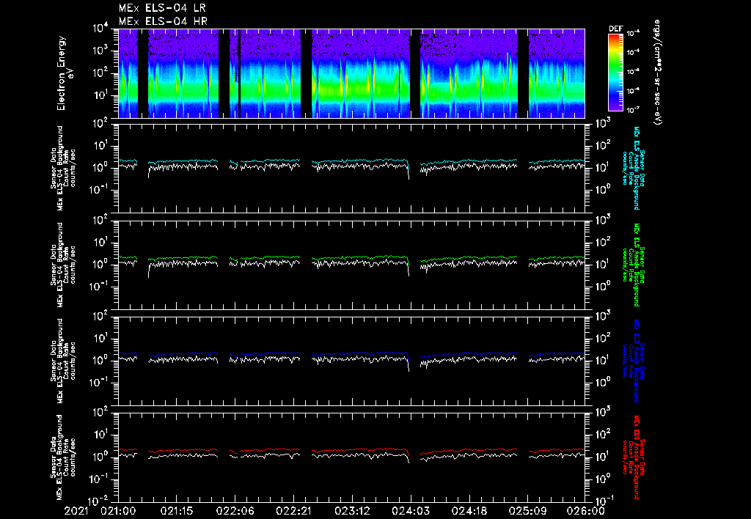Click the cyan Sensor Data legend label
This screenshot has height=519, width=751.
[633, 168]
